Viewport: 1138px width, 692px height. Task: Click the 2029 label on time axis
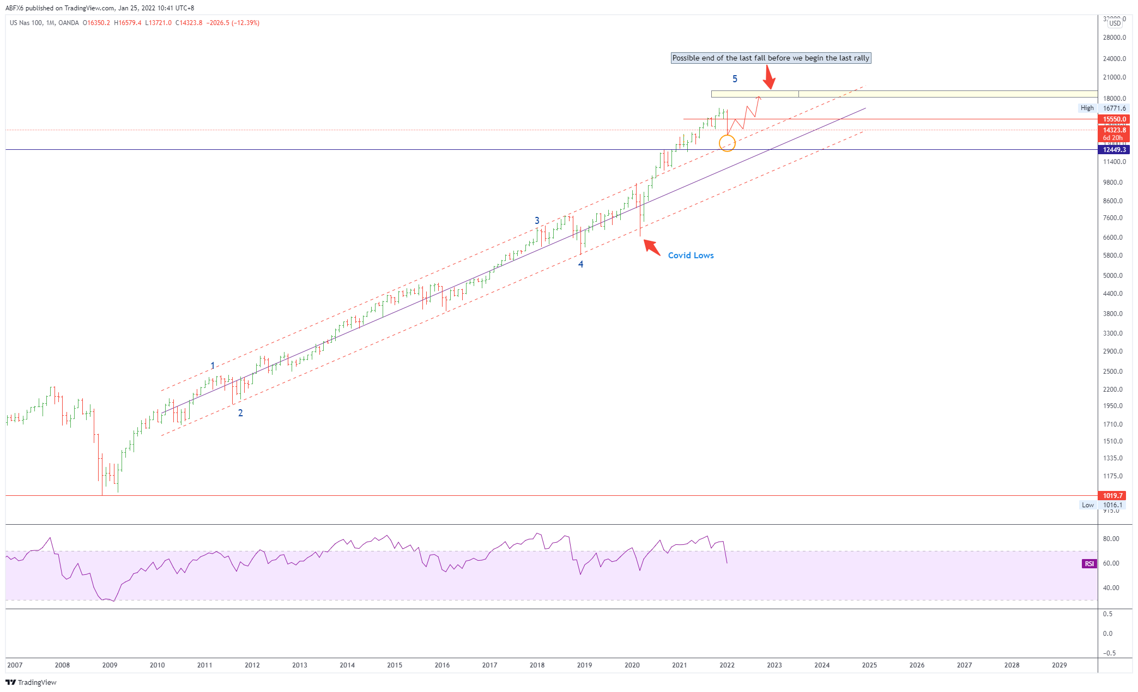1060,665
